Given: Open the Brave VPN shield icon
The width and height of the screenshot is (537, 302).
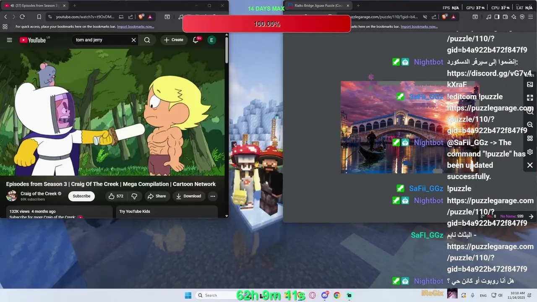Looking at the screenshot, I should click(522, 17).
